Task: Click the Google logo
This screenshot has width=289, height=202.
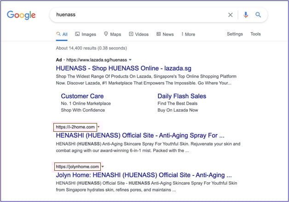Action: point(21,15)
